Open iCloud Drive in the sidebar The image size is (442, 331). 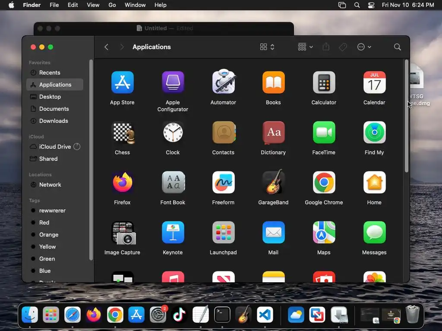[55, 147]
